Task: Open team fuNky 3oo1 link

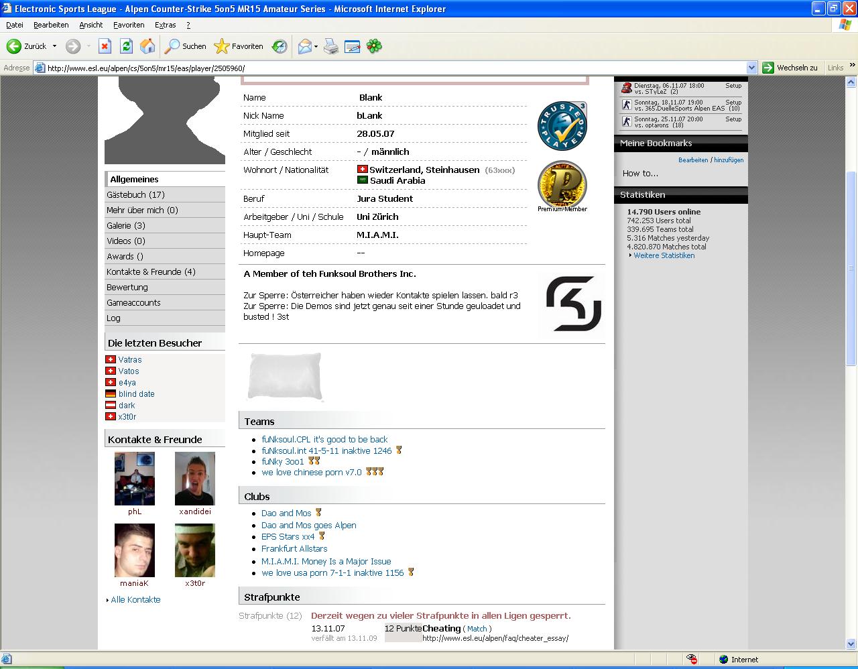Action: click(283, 462)
